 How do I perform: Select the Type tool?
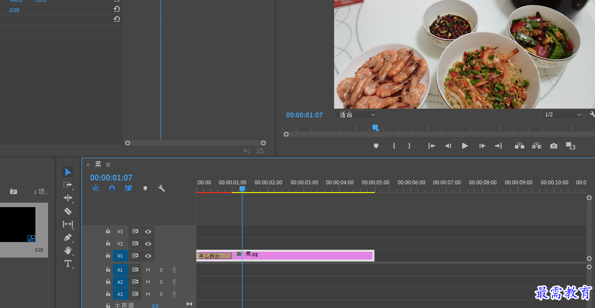(68, 263)
